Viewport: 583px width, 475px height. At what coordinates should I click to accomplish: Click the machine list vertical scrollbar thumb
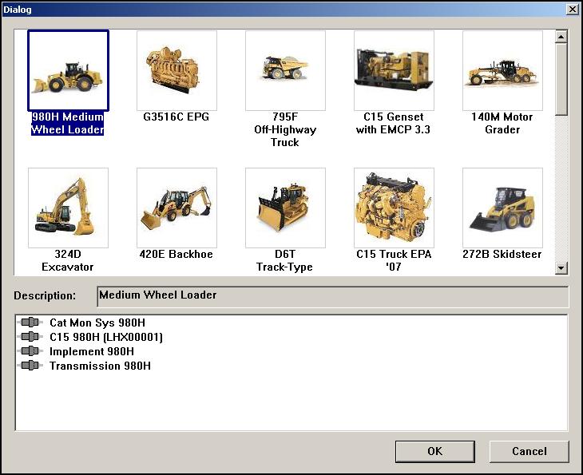[x=561, y=80]
